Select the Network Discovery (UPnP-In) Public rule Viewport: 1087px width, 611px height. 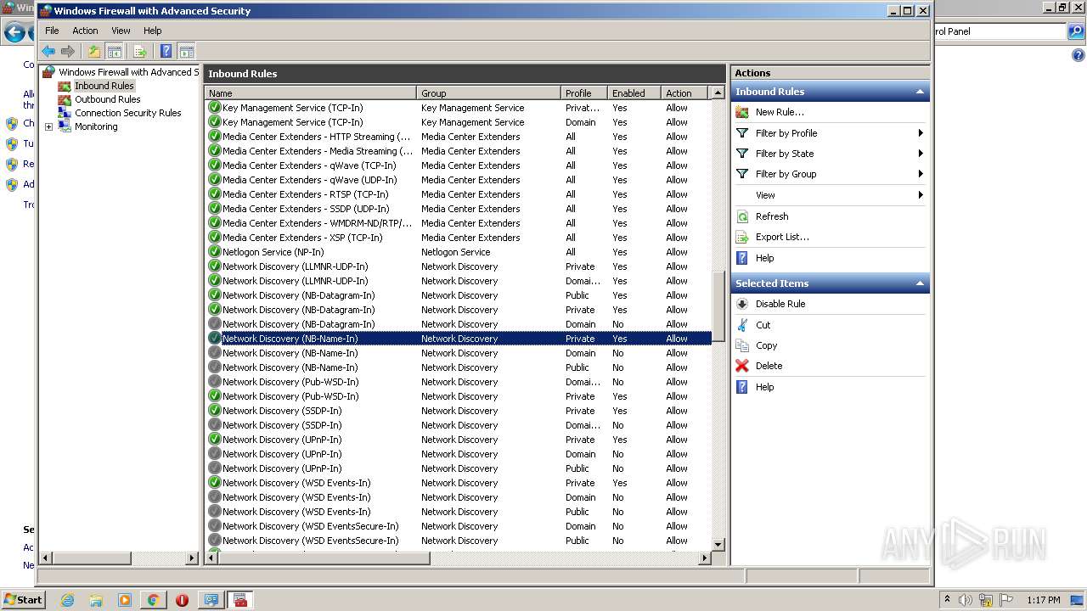click(459, 468)
